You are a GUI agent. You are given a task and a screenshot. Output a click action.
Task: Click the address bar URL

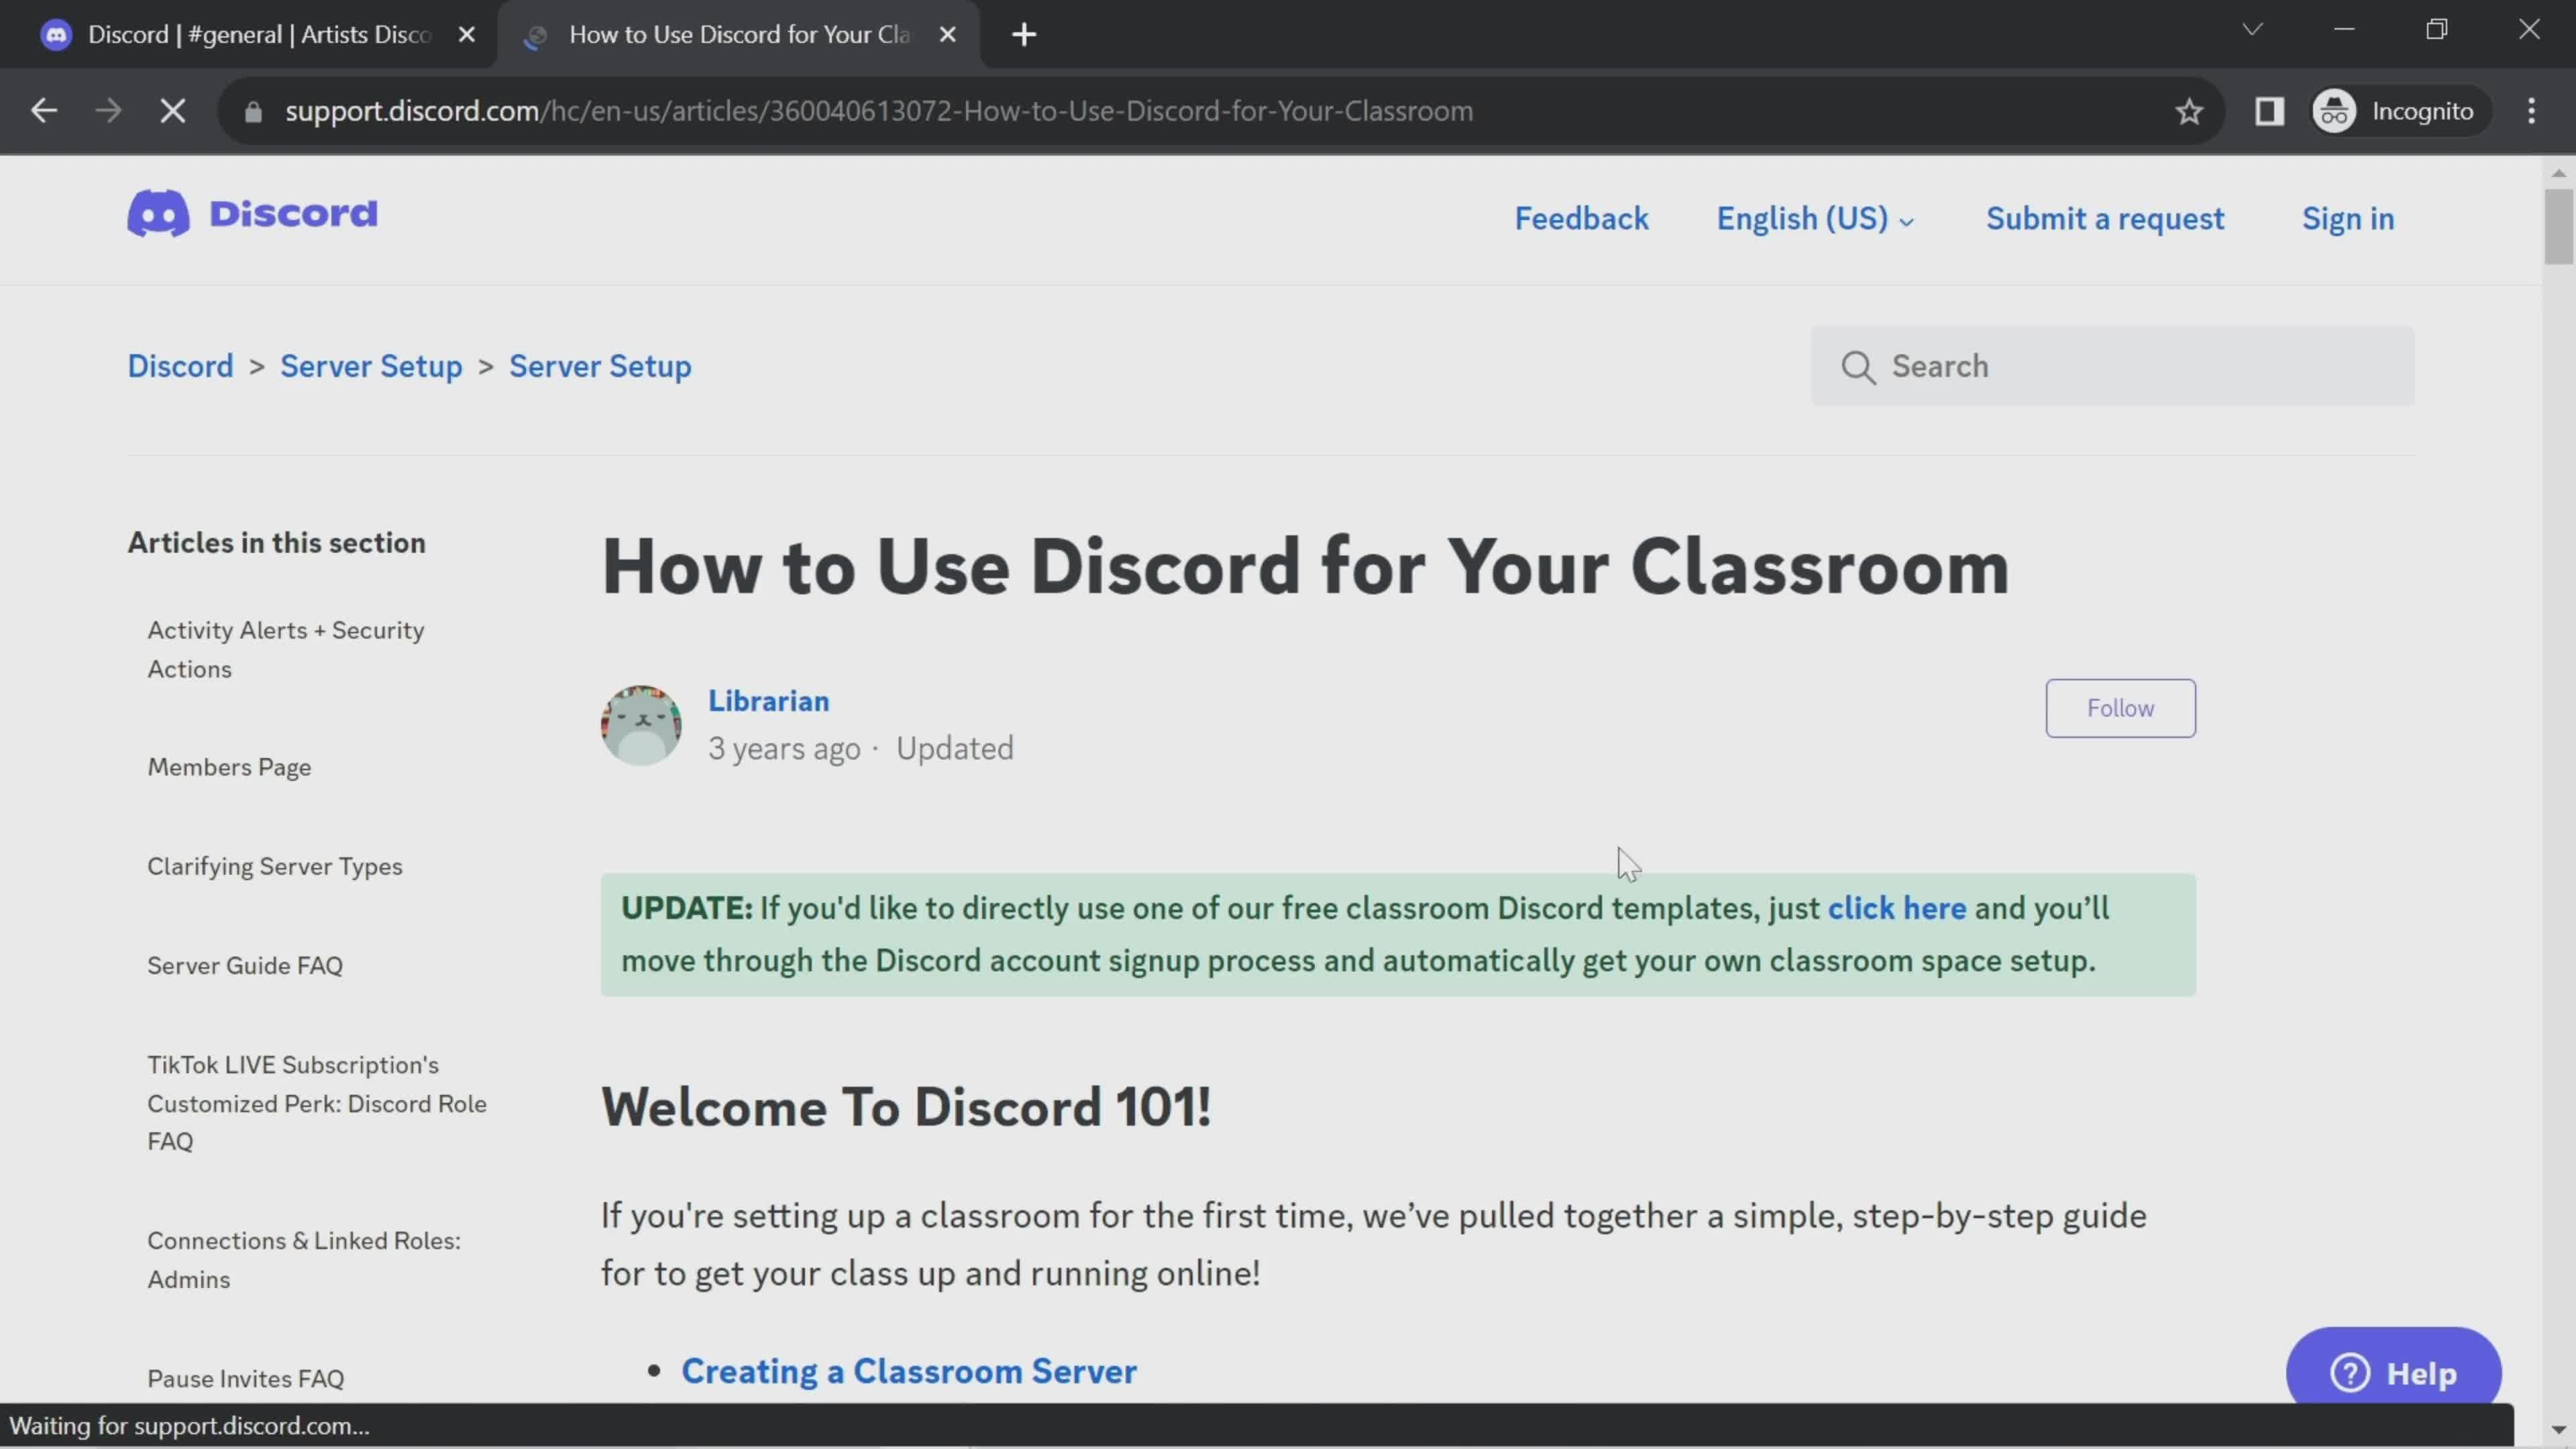[878, 111]
